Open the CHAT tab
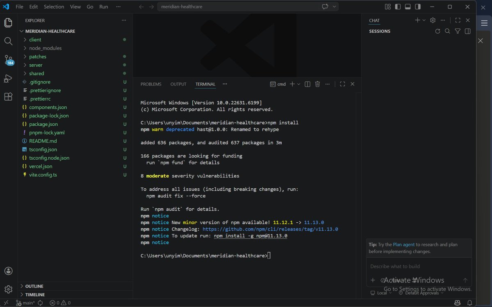The height and width of the screenshot is (307, 492). (x=374, y=20)
